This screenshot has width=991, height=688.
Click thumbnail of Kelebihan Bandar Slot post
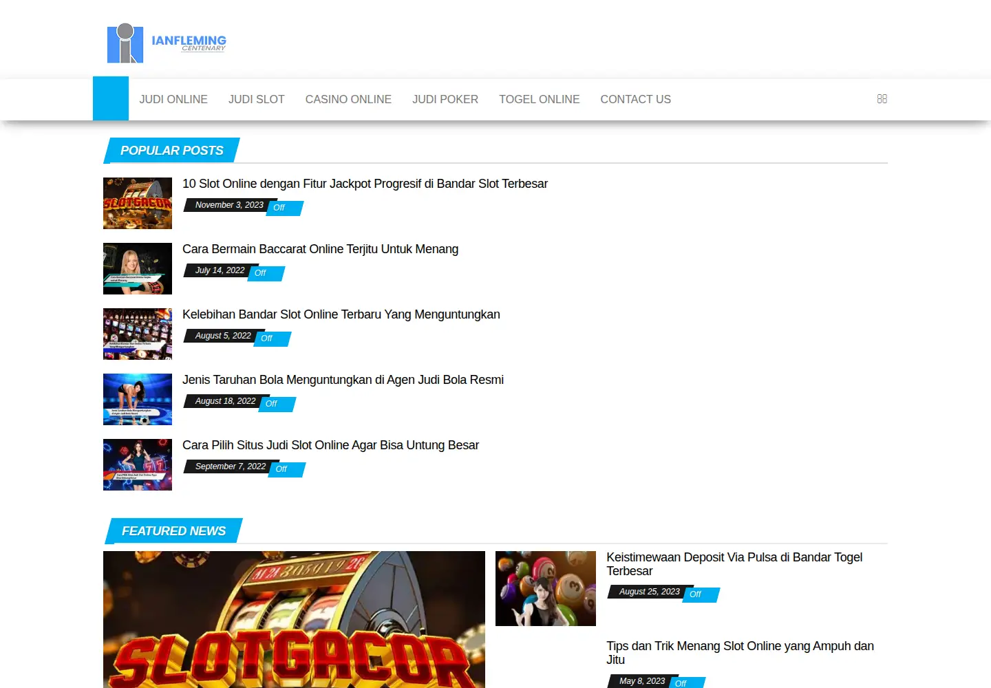(x=138, y=334)
